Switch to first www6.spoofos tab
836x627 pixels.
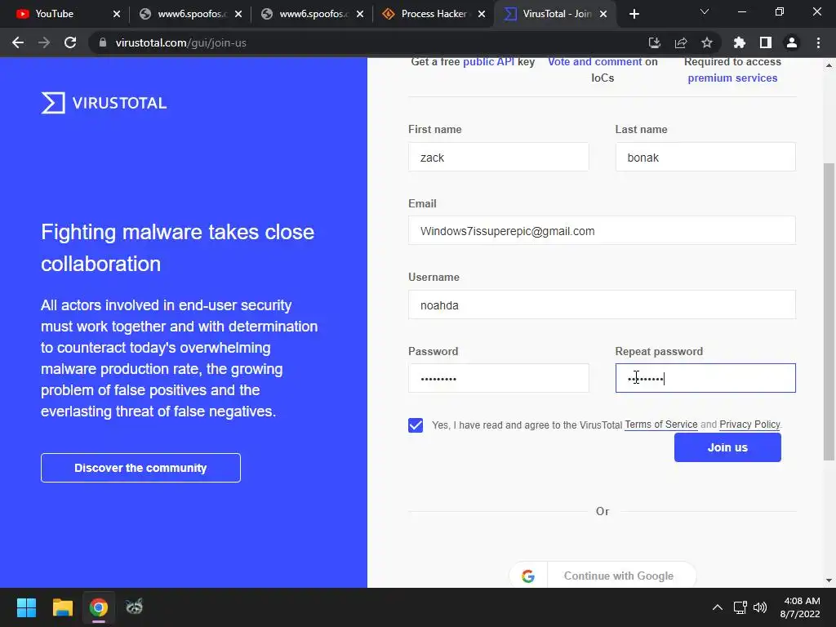[189, 14]
